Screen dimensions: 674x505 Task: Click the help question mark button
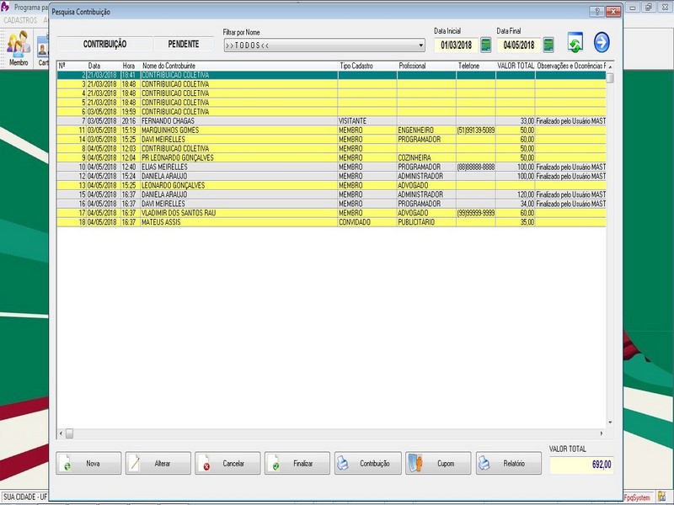(x=596, y=13)
